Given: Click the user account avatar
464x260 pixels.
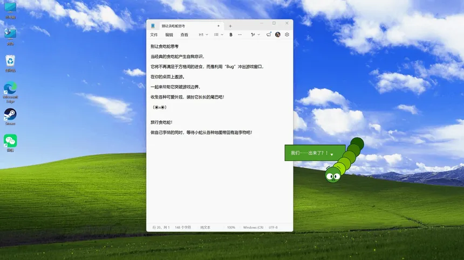Looking at the screenshot, I should [x=277, y=34].
